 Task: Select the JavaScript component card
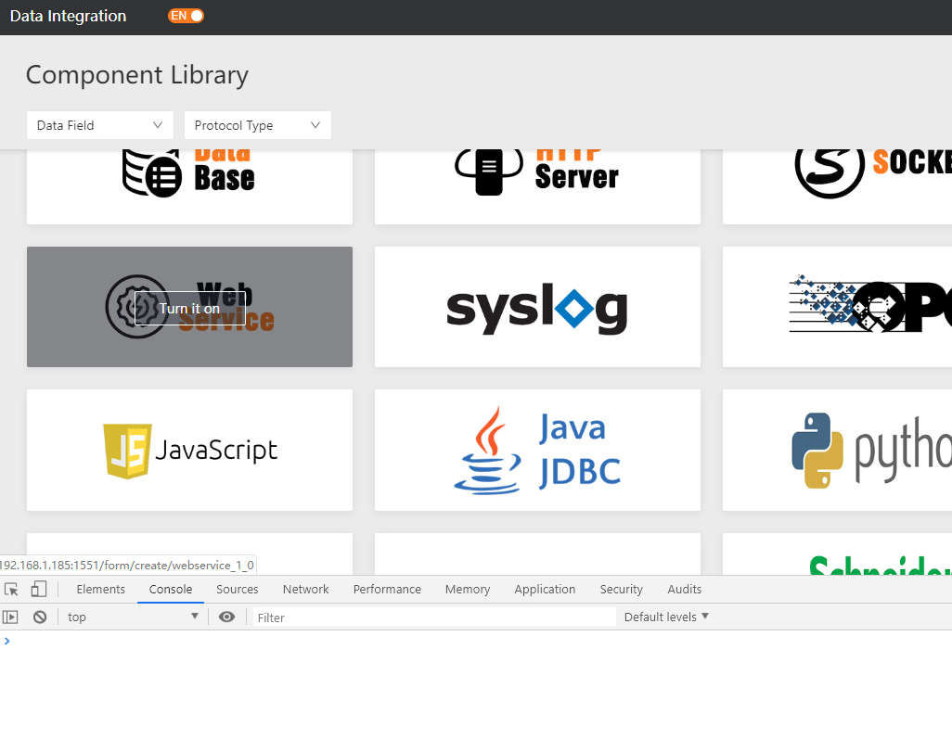pyautogui.click(x=189, y=450)
